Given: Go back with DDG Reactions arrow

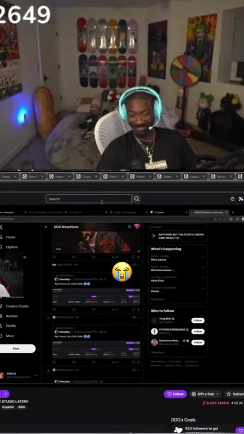Looking at the screenshot, I should click(46, 226).
